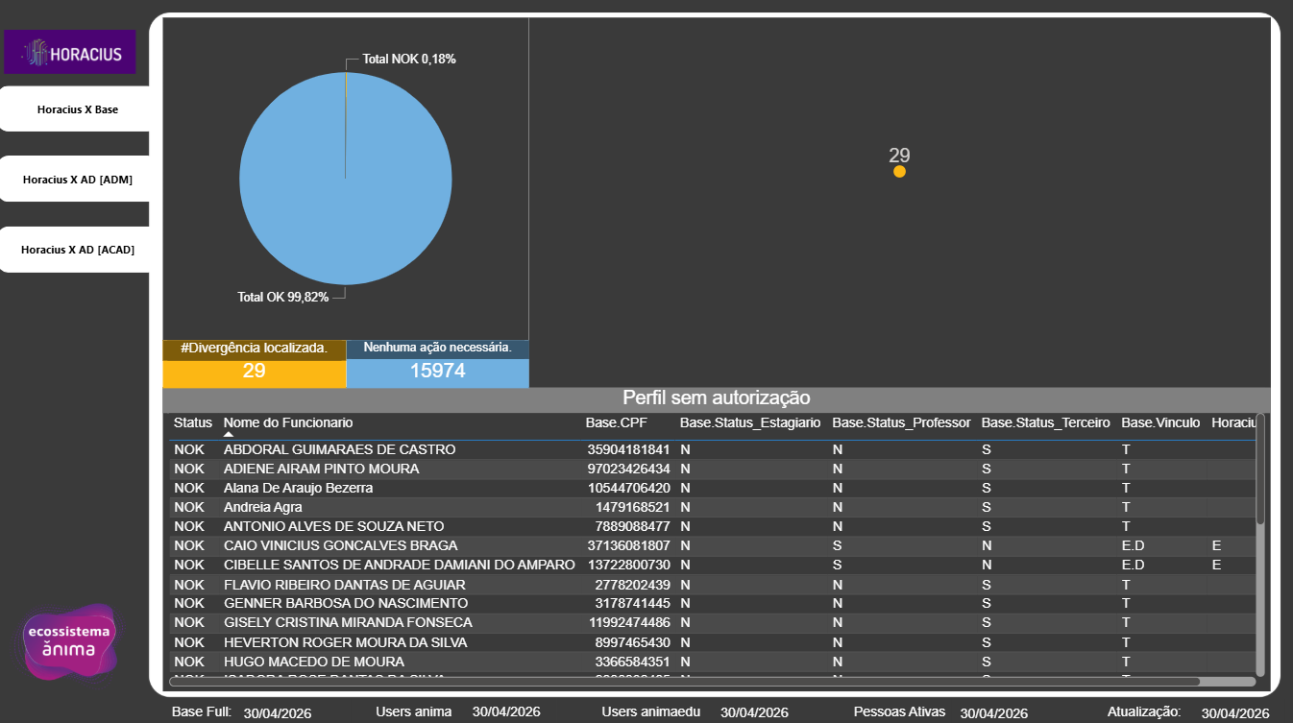Sort by Base.Status_Professor column header
Image resolution: width=1293 pixels, height=723 pixels.
(901, 422)
